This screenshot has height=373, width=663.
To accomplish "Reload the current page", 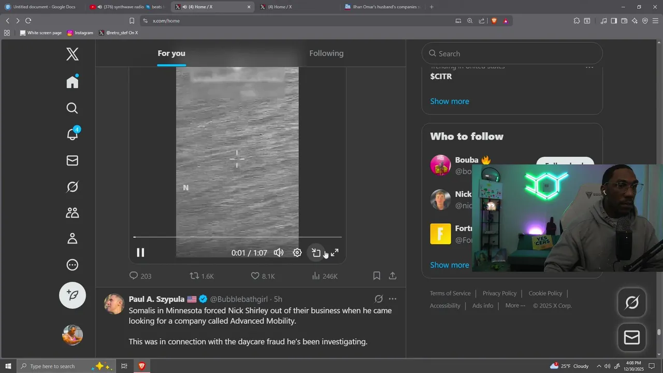I will [28, 21].
